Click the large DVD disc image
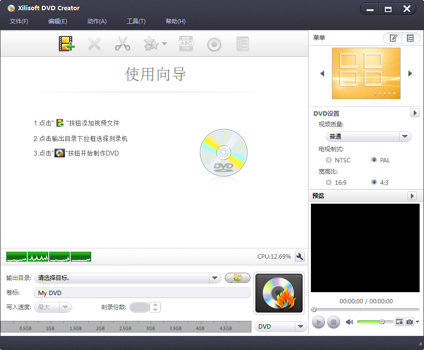The height and width of the screenshot is (350, 424). tap(224, 153)
